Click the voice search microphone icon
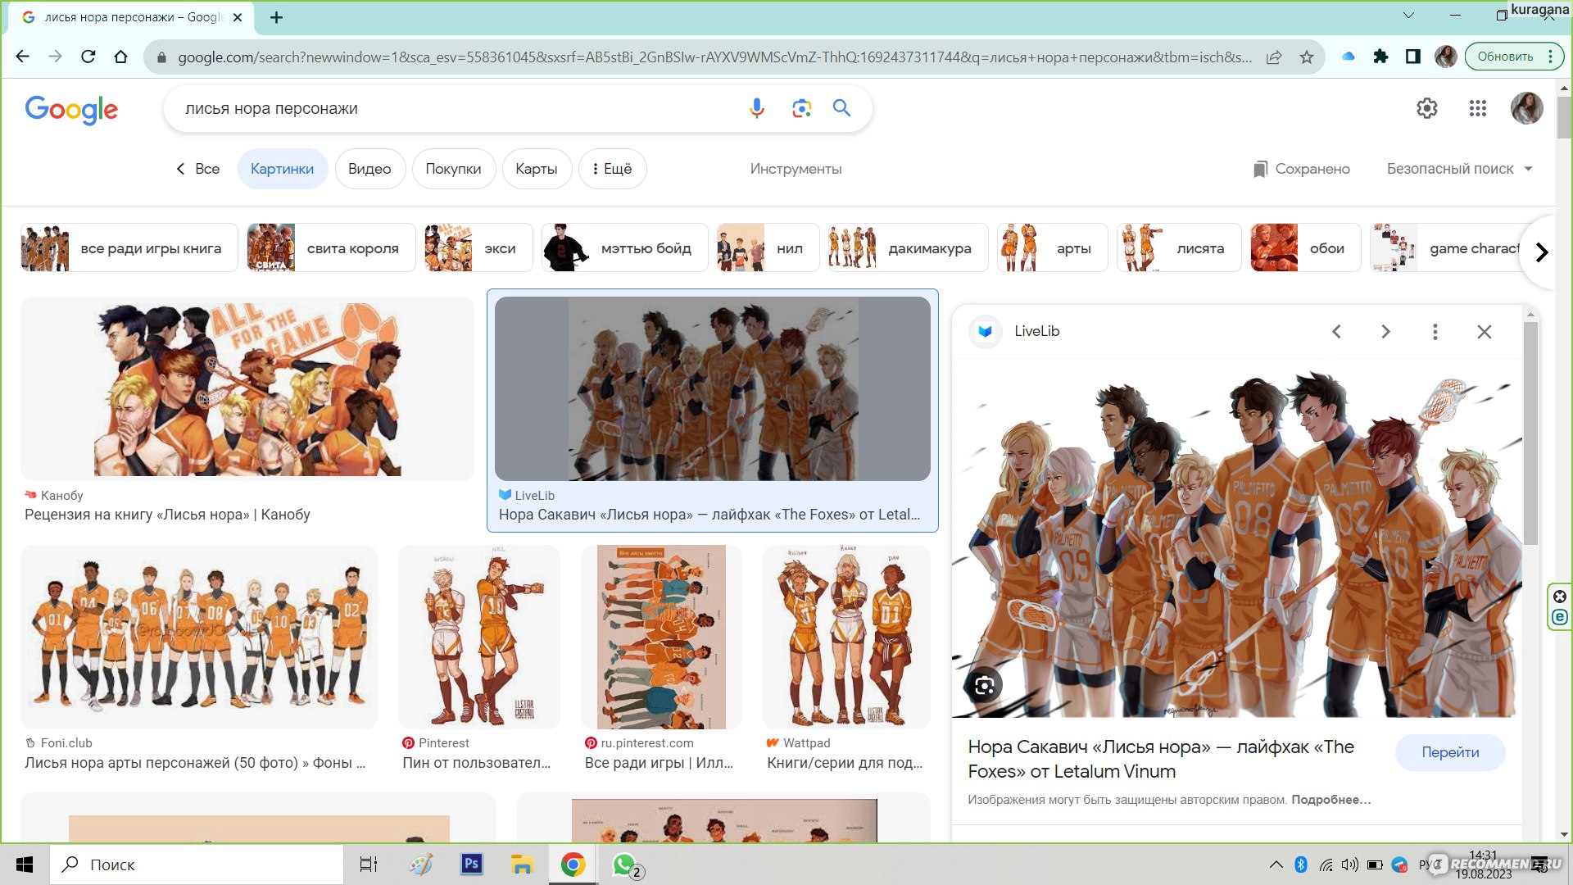 point(756,108)
